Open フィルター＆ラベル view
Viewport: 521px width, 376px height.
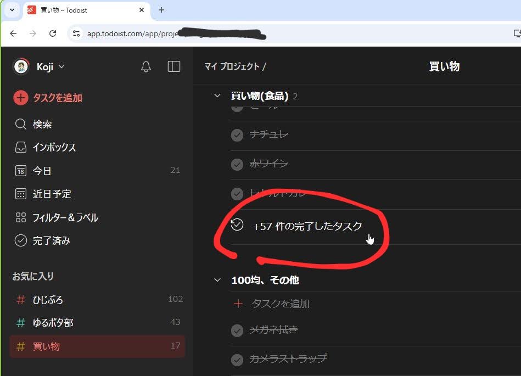tap(65, 217)
